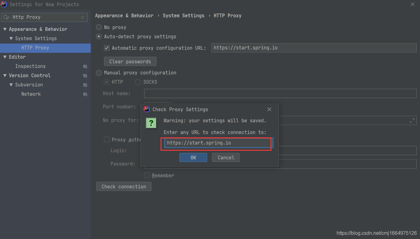Select Auto-detect proxy settings
The width and height of the screenshot is (420, 239).
coord(99,36)
